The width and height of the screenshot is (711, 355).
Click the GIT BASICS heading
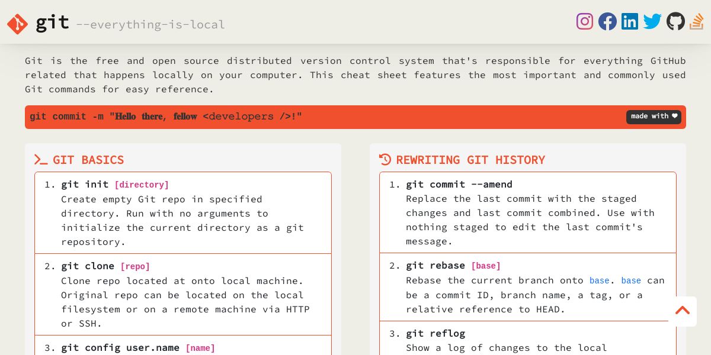(x=88, y=160)
